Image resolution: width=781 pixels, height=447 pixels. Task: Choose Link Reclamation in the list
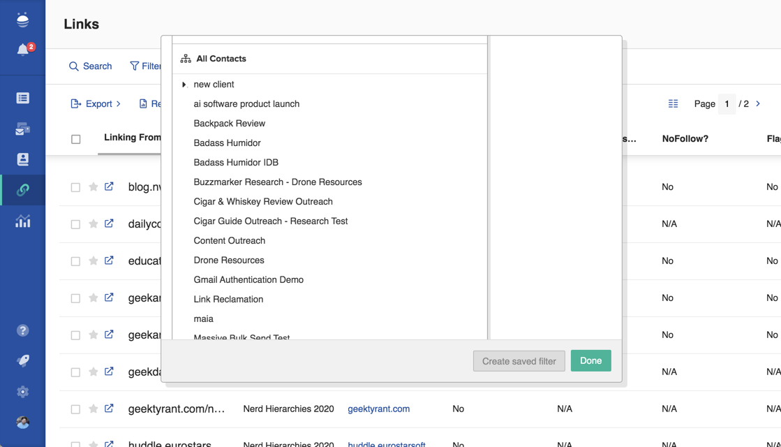(228, 299)
